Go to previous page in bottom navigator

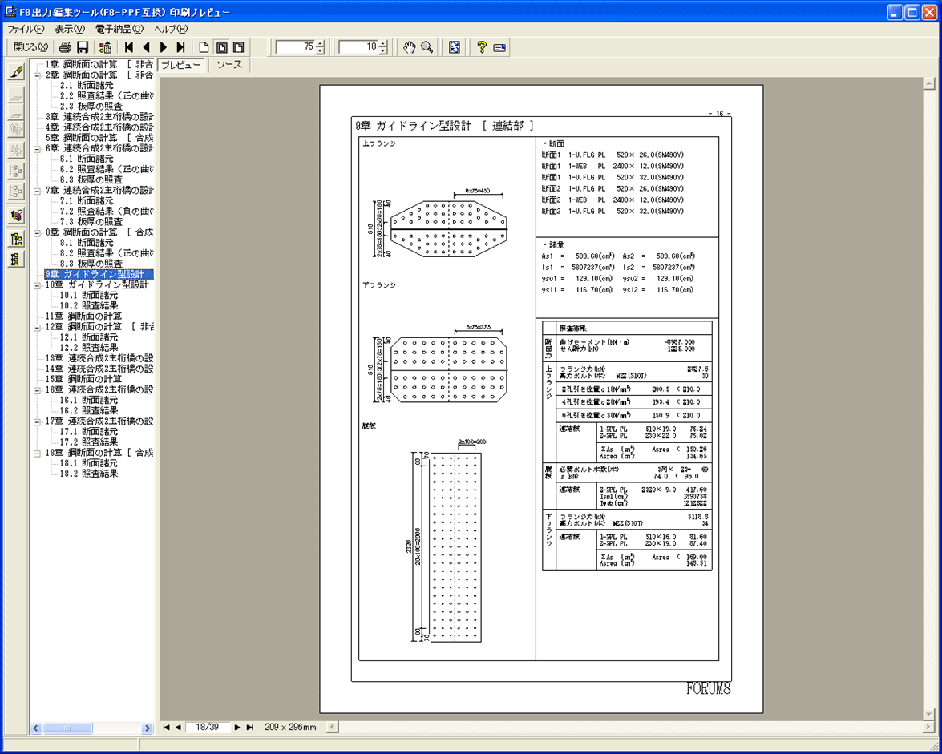pos(178,727)
